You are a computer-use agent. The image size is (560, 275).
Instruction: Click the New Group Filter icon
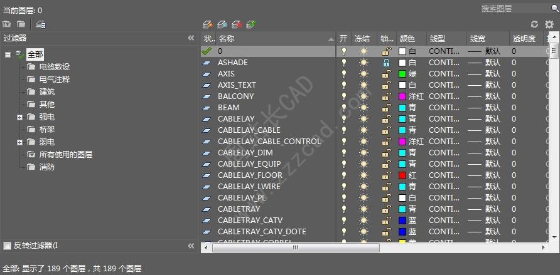(x=21, y=24)
